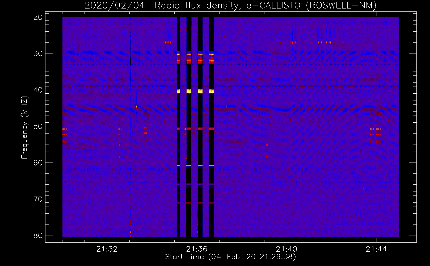Click the plot title "Radio flux density, e-CALLISTO (ROSWELL-NM)"

pos(265,5)
